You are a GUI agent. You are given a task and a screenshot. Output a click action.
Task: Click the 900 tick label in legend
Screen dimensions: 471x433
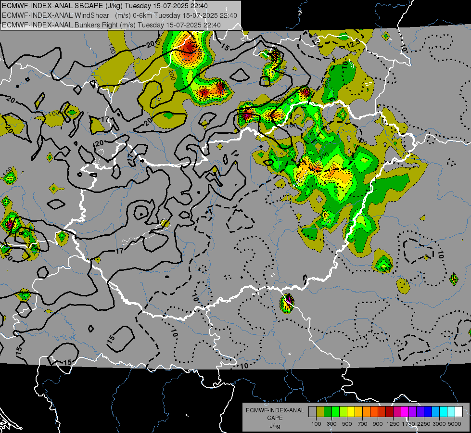tap(378, 424)
